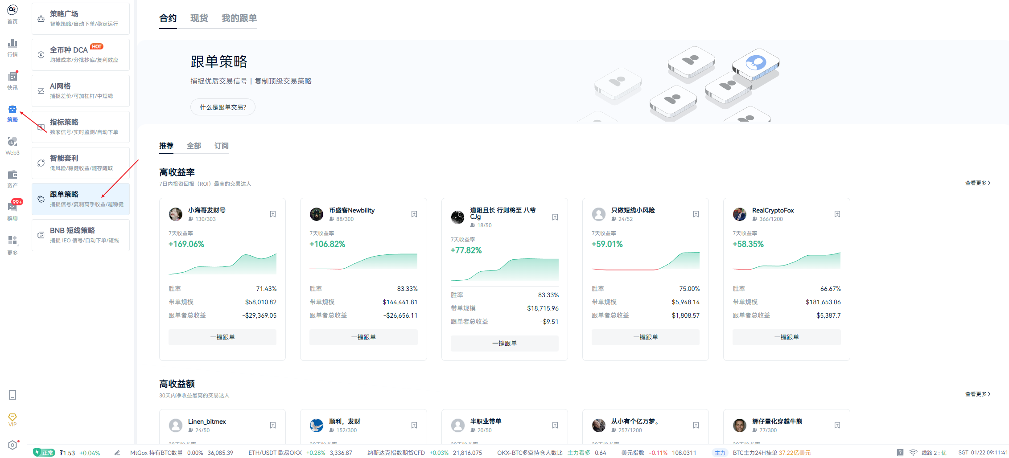
Task: Click the AI网格 grid icon
Action: point(41,91)
